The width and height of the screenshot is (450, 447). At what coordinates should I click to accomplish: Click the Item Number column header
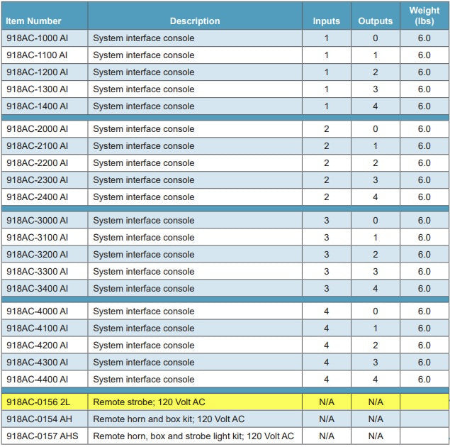pos(34,21)
